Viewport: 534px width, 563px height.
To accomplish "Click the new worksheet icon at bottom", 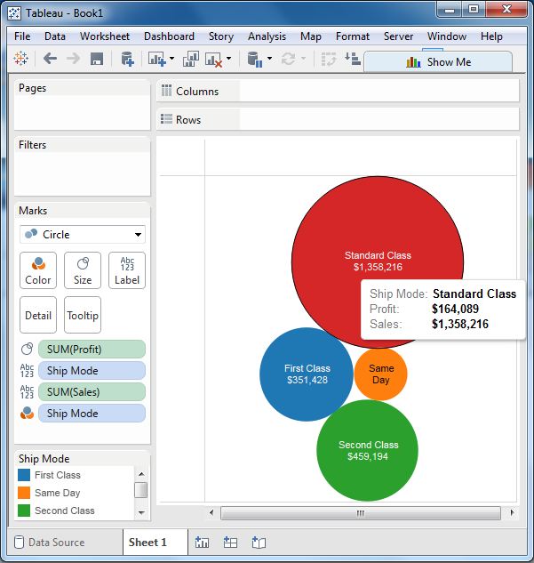I will 202,543.
